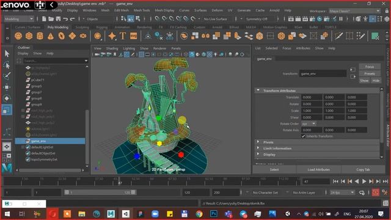391x220 pixels.
Task: Click the Open scene folder icon
Action: coord(51,19)
